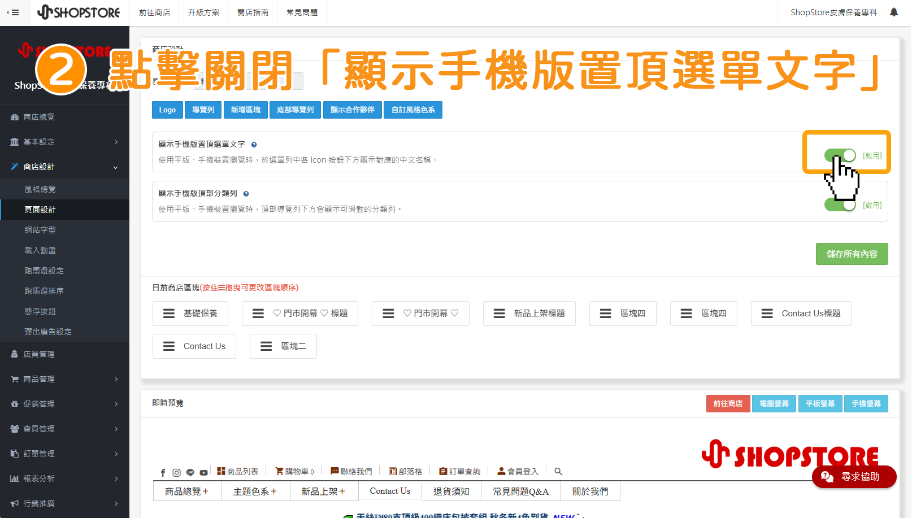Image resolution: width=912 pixels, height=518 pixels.
Task: Open 開店指南 in top navigation
Action: (253, 12)
